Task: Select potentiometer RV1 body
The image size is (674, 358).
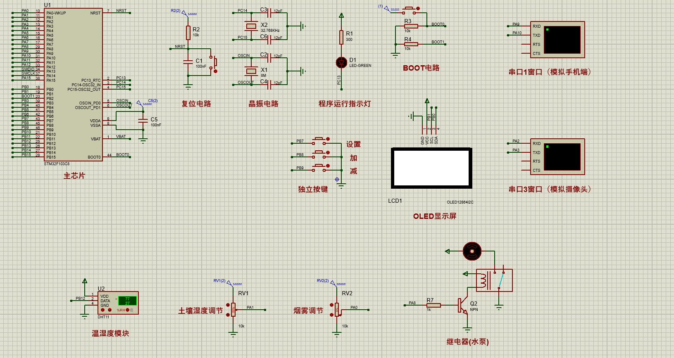Action: click(233, 309)
